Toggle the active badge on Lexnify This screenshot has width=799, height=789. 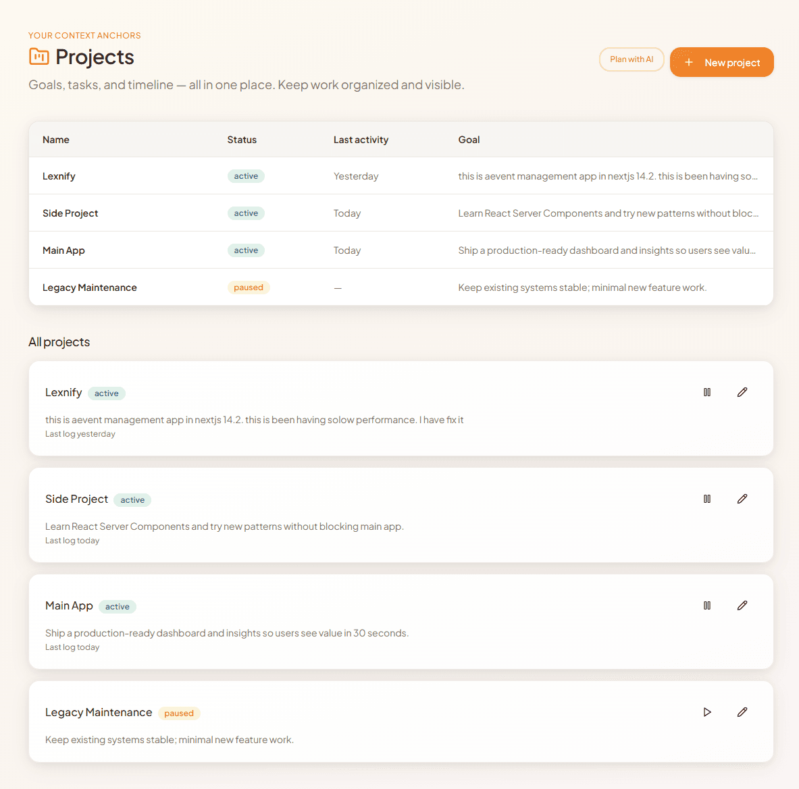[x=106, y=393]
